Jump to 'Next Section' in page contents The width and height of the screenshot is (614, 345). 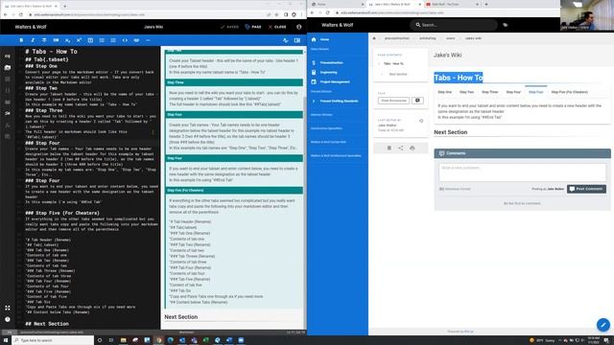pos(398,74)
